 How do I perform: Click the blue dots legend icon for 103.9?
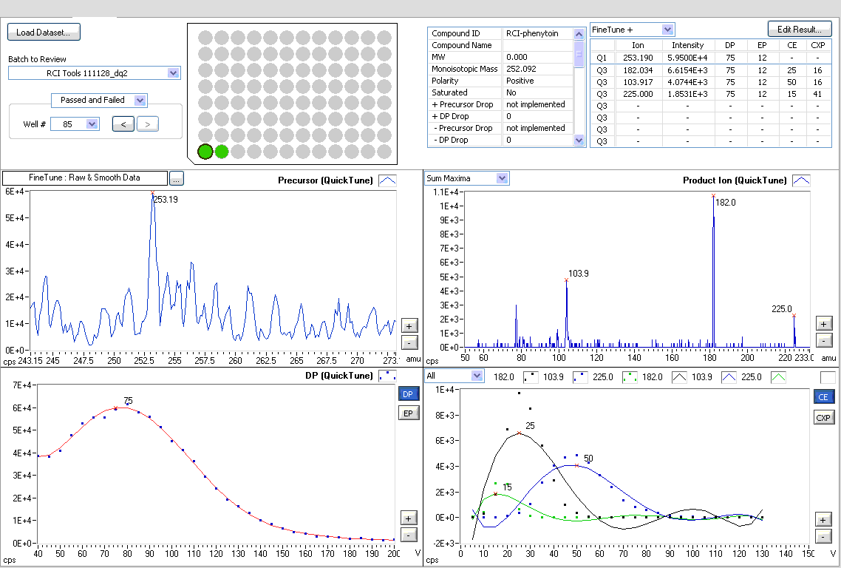pyautogui.click(x=580, y=377)
